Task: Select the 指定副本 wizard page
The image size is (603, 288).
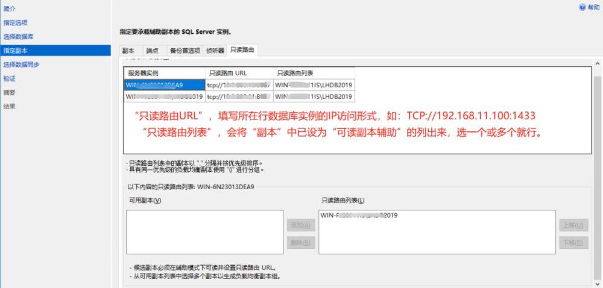Action: [55, 51]
